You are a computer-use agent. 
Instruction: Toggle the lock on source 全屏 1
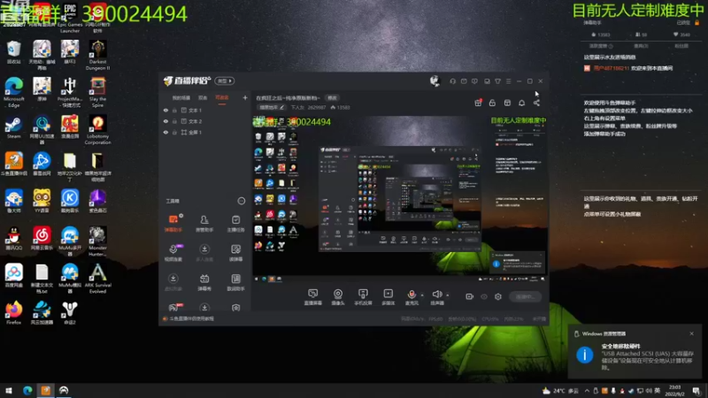point(174,132)
